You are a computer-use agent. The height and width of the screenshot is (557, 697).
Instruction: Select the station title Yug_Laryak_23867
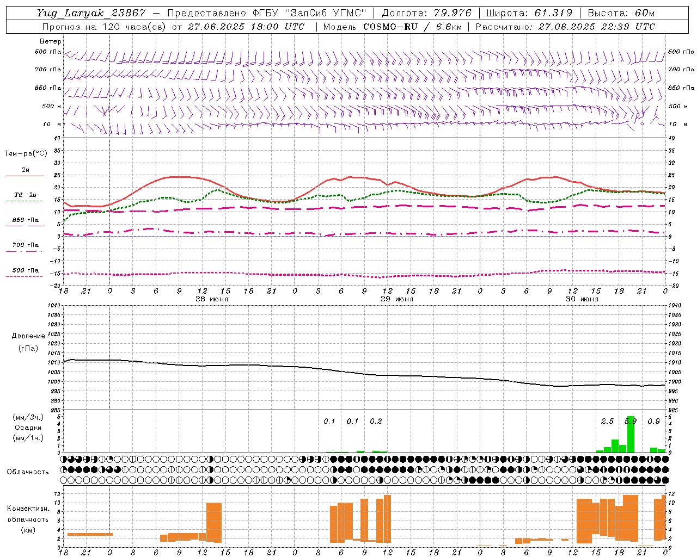point(91,13)
